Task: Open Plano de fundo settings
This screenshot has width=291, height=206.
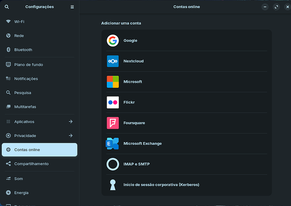Action: point(28,65)
